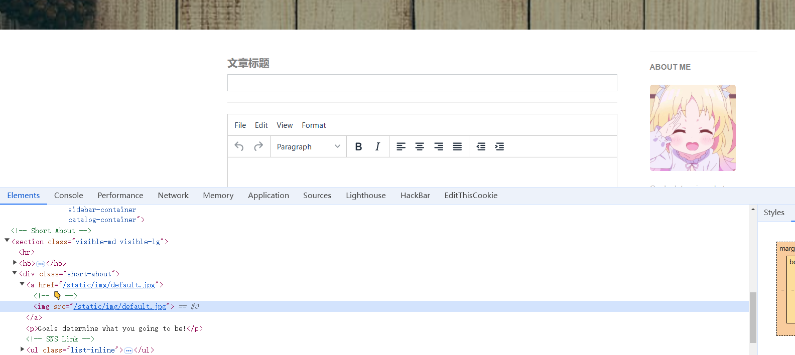Viewport: 795px width, 355px height.
Task: Decrease indent in the editor toolbar
Action: click(x=481, y=146)
